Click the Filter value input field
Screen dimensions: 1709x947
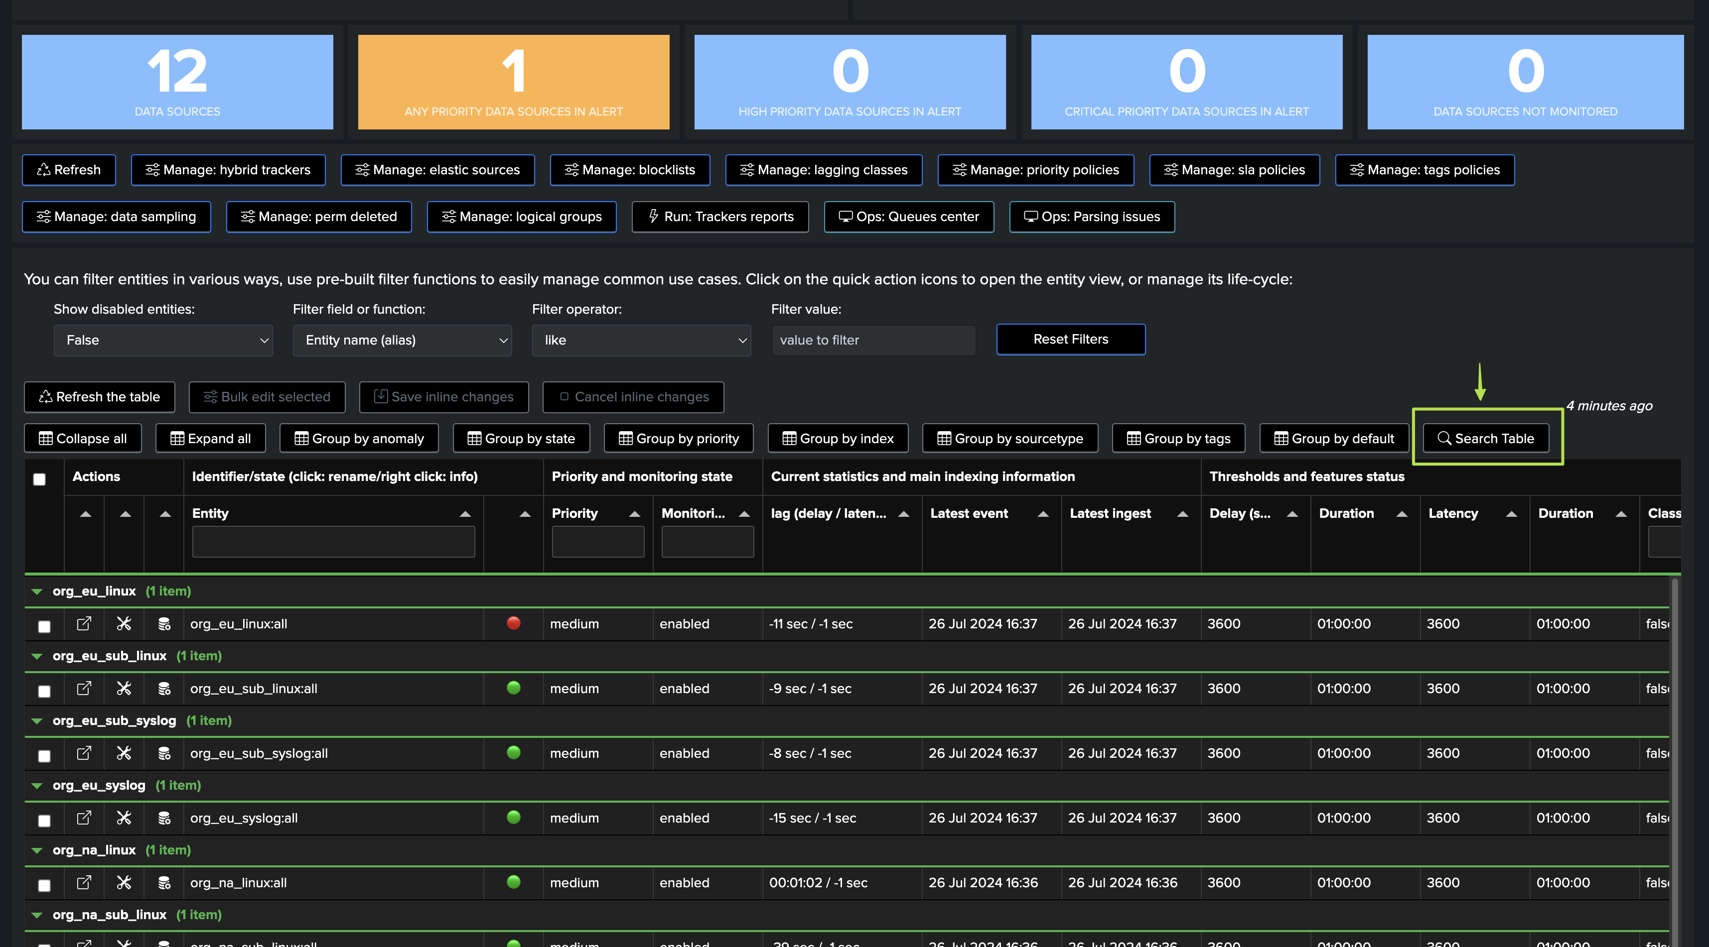click(873, 340)
